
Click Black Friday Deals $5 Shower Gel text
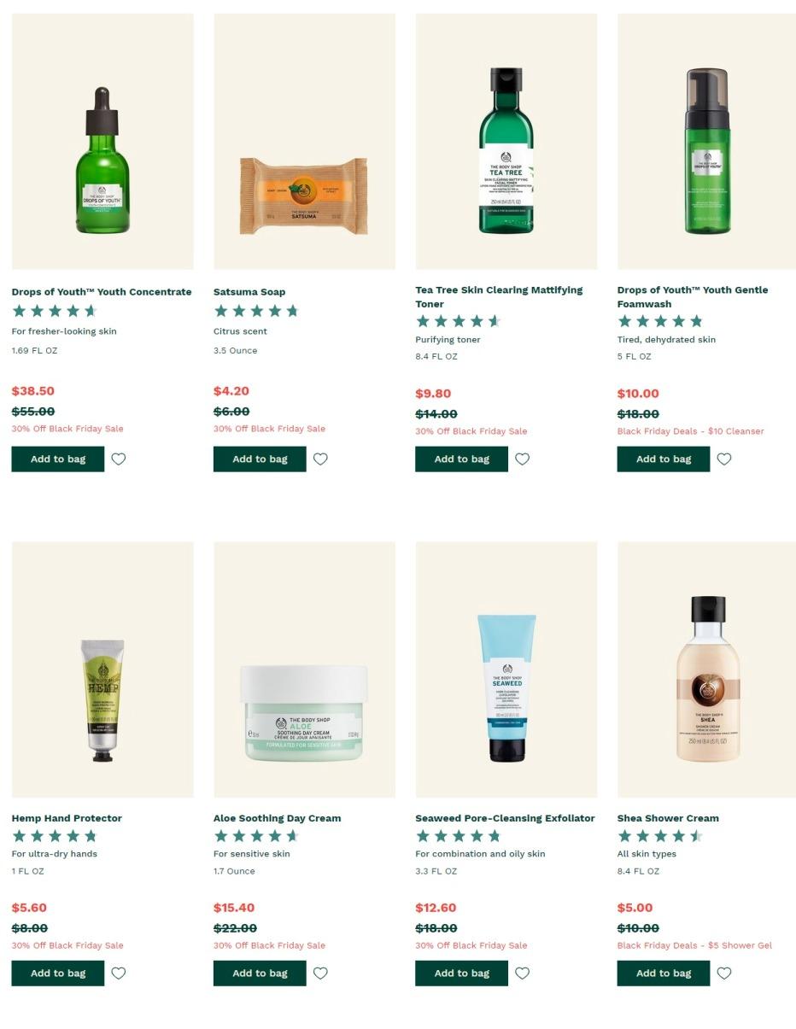pyautogui.click(x=694, y=945)
